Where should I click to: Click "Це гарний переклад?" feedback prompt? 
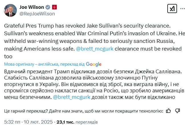(26, 111)
